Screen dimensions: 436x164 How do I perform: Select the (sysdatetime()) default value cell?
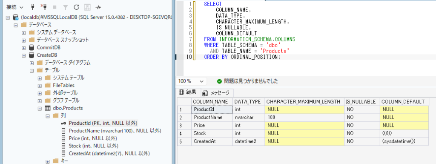(404, 141)
